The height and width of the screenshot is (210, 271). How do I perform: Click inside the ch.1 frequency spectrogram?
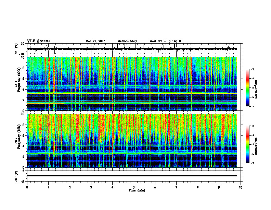pyautogui.click(x=132, y=84)
